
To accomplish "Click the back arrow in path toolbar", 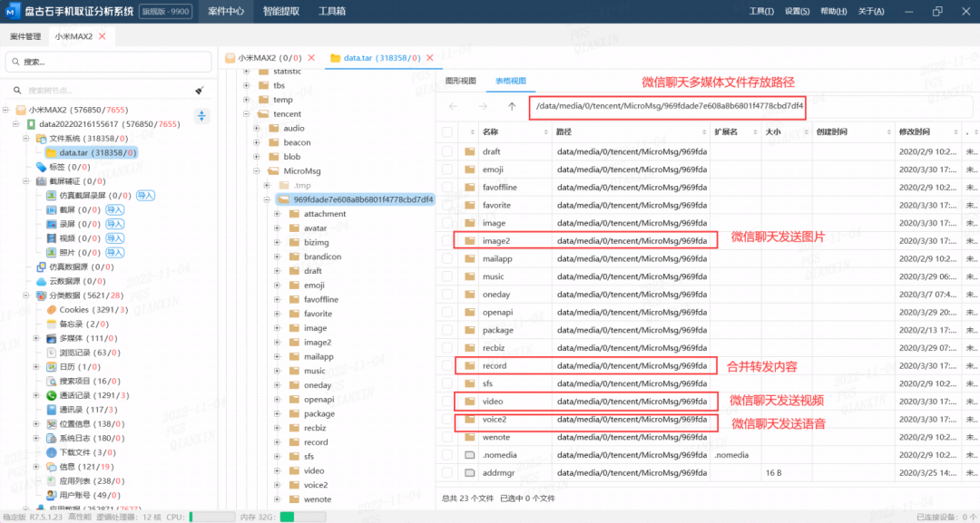I will (453, 106).
